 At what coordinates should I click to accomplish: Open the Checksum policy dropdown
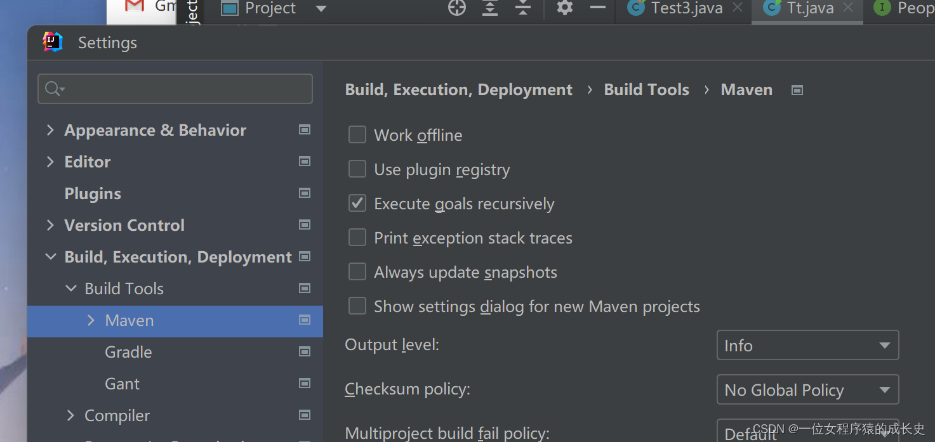(x=807, y=390)
